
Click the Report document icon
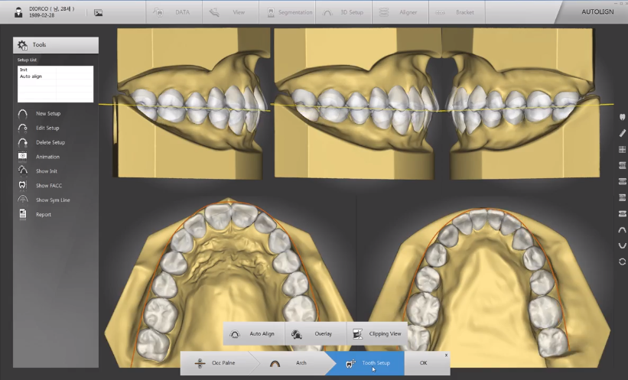[23, 215]
